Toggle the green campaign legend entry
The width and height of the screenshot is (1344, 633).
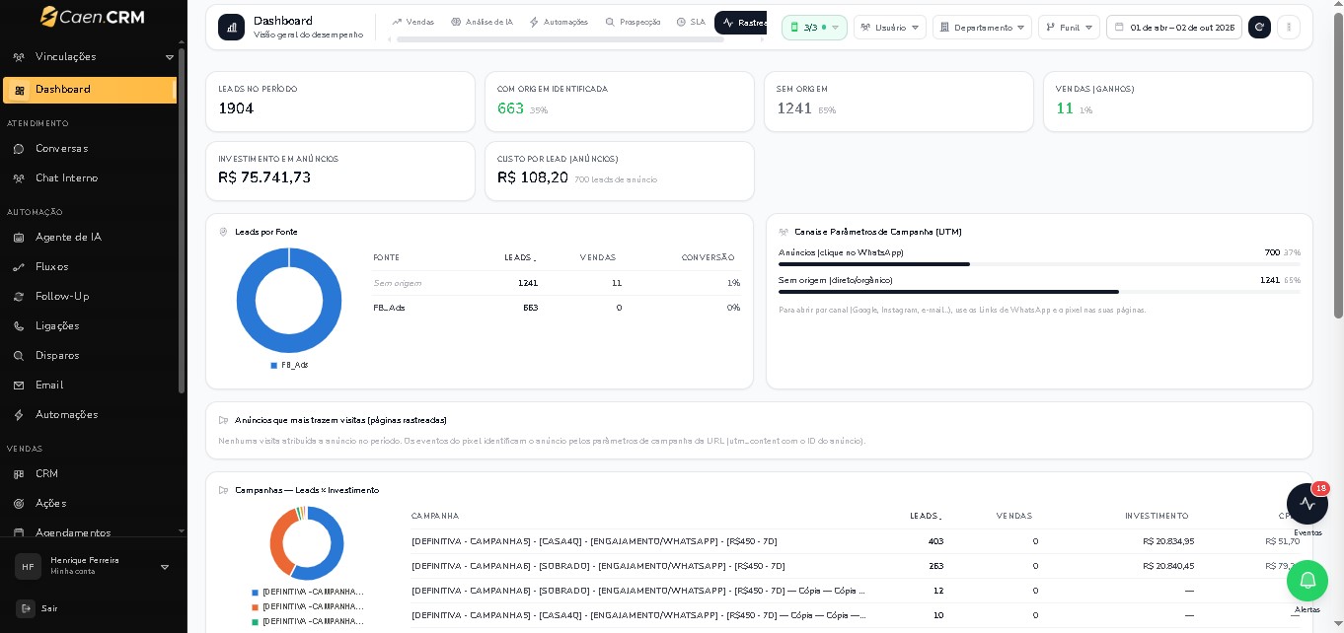tap(308, 621)
